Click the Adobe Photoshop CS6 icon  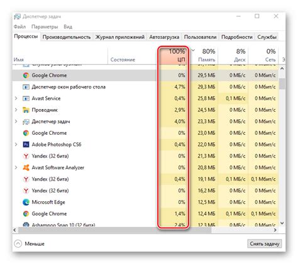(26, 144)
